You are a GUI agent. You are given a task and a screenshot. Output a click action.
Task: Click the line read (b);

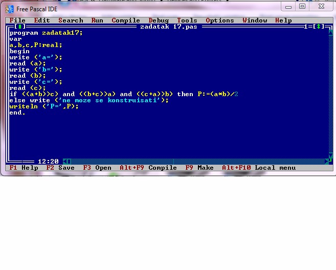point(28,76)
